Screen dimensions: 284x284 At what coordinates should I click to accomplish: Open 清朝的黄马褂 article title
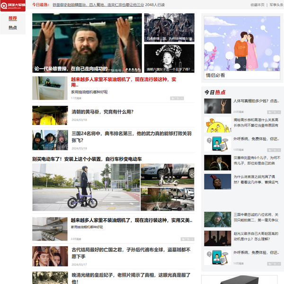tap(102, 112)
